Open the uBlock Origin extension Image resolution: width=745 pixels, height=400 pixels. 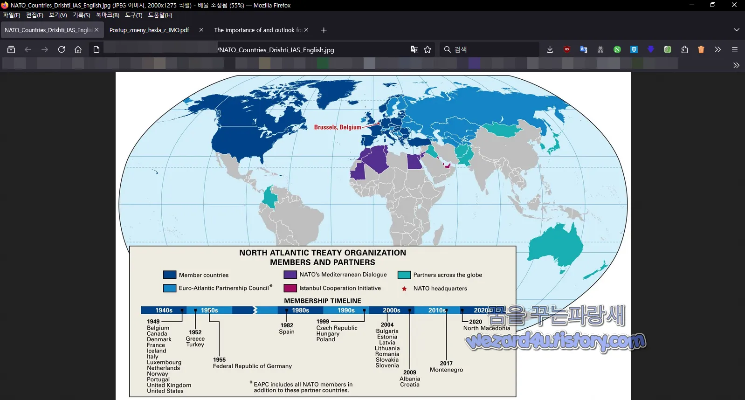pyautogui.click(x=567, y=49)
